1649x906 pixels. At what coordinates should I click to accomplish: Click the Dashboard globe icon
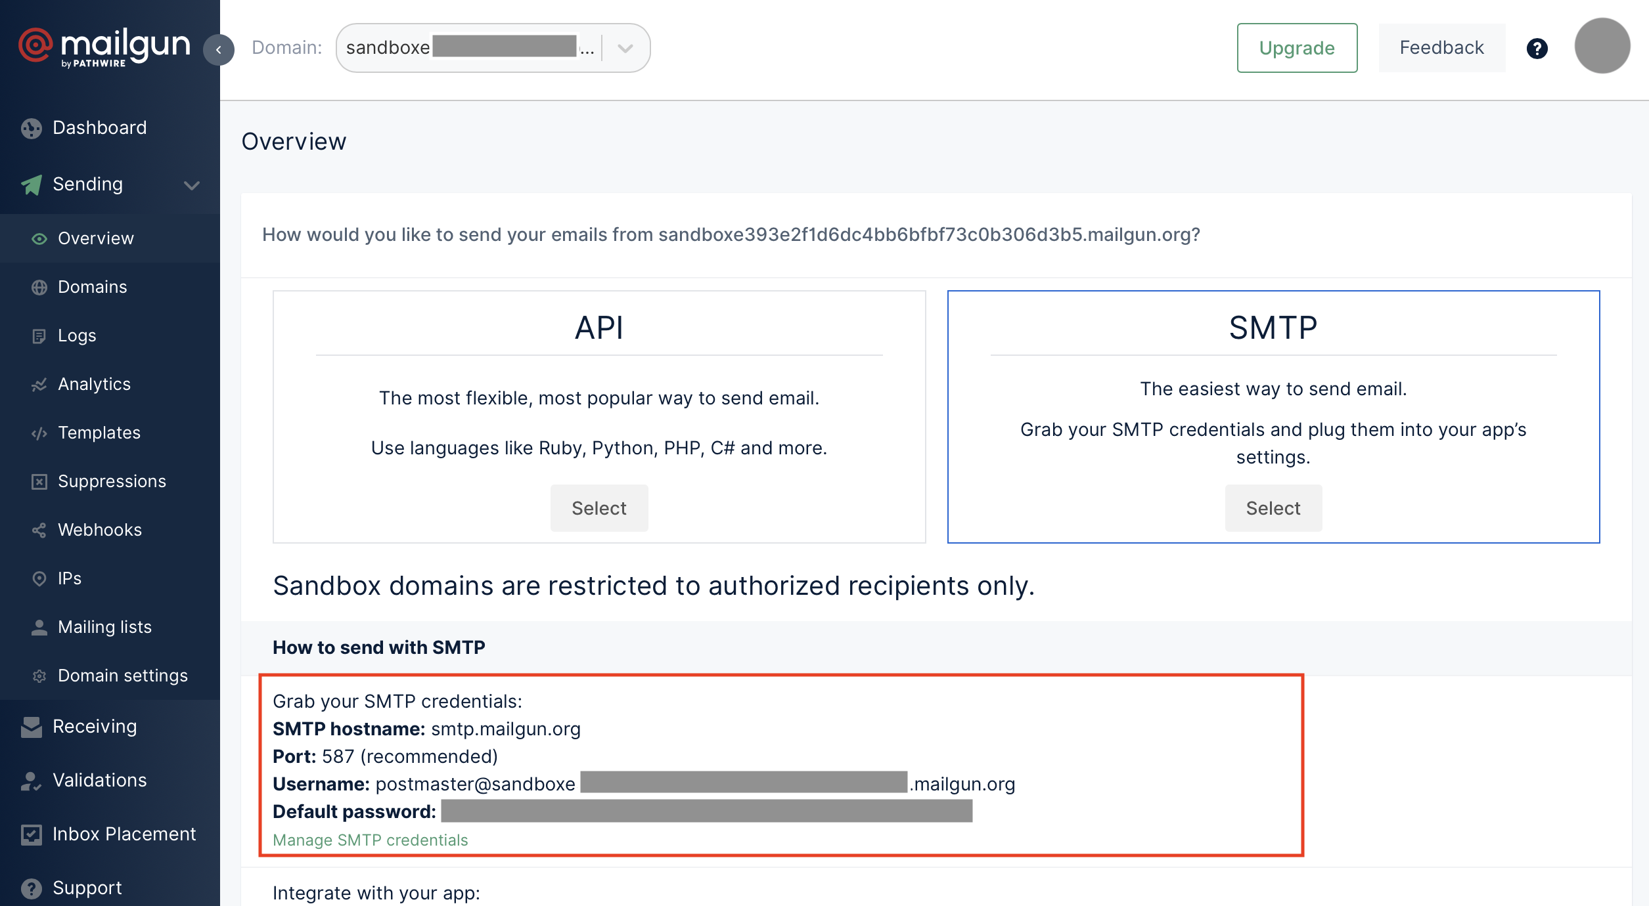point(31,128)
